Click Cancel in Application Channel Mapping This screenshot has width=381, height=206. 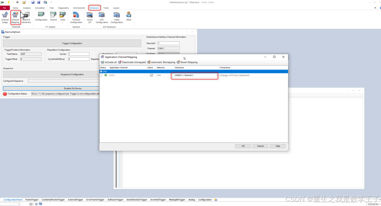point(260,146)
